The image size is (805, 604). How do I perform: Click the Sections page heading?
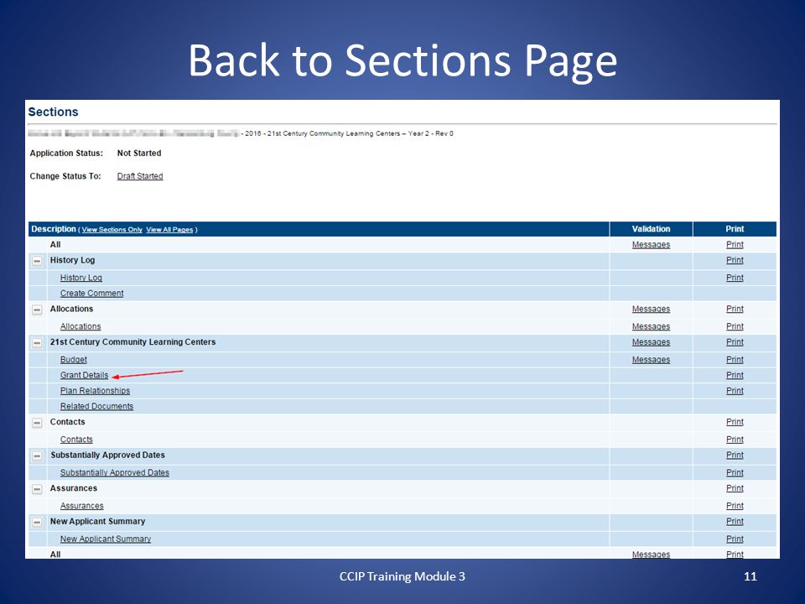coord(53,112)
